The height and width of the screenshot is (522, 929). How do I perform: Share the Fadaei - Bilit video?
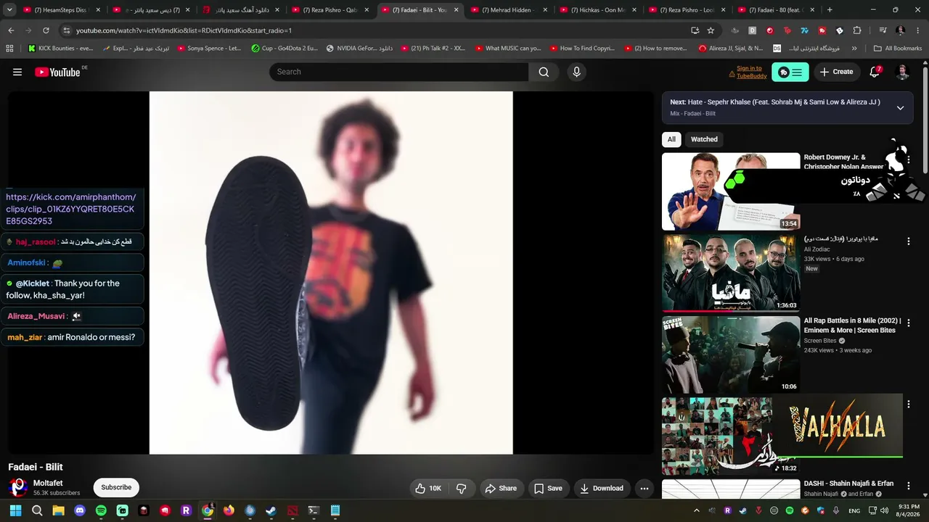coord(501,488)
